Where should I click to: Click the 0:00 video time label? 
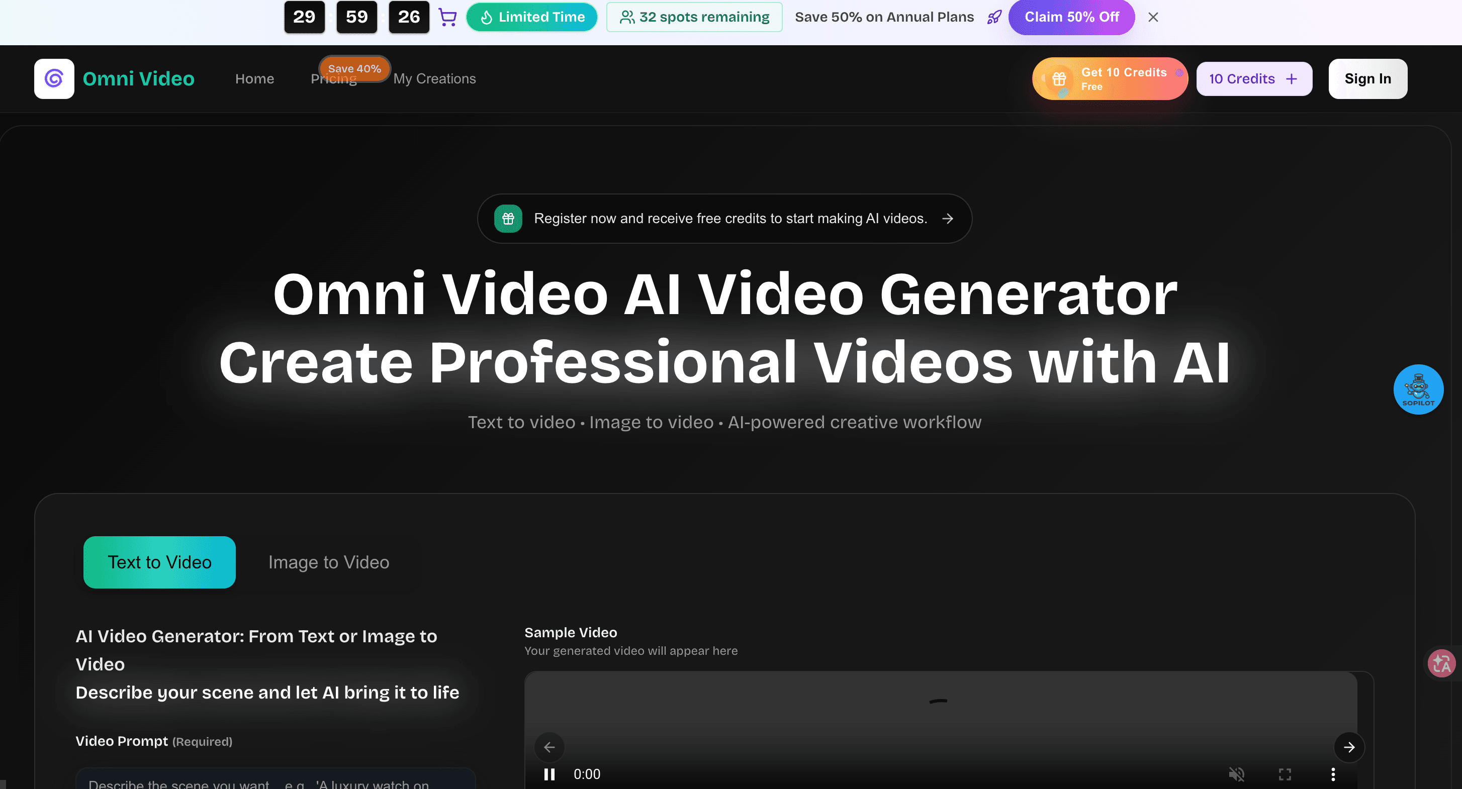pos(586,774)
